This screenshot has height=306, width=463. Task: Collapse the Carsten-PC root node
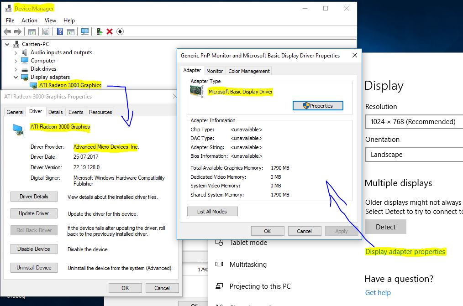pyautogui.click(x=7, y=44)
